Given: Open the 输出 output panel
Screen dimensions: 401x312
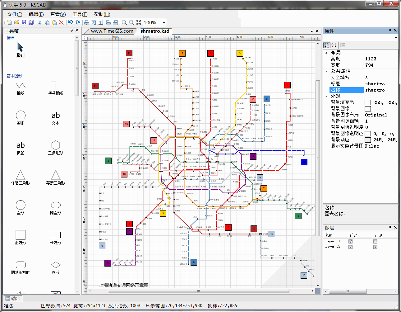Looking at the screenshot, I should coord(13,298).
